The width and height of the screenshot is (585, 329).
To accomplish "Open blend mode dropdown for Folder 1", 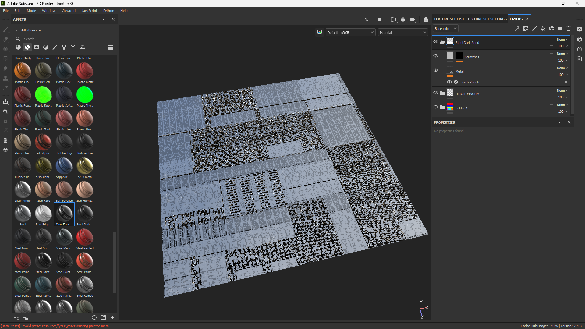I will coord(562,105).
